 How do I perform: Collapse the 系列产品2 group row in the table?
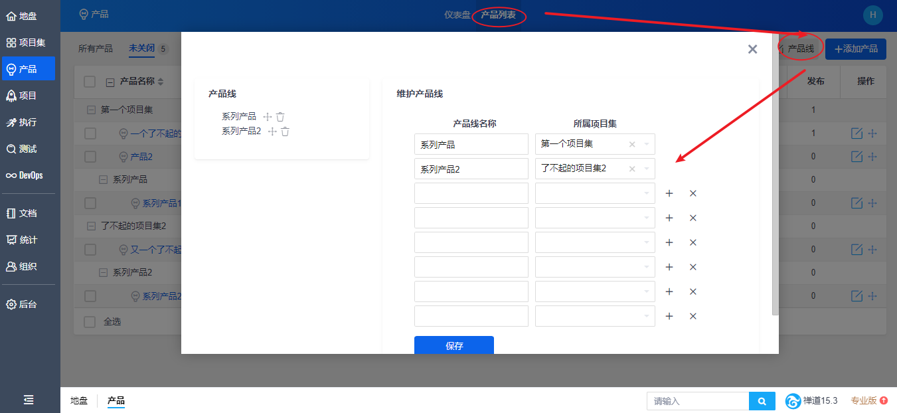(103, 272)
